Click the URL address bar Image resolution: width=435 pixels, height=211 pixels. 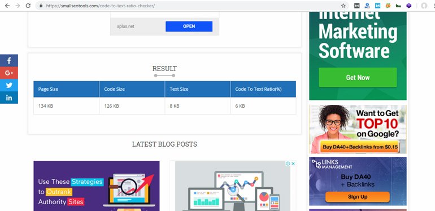[x=192, y=6]
